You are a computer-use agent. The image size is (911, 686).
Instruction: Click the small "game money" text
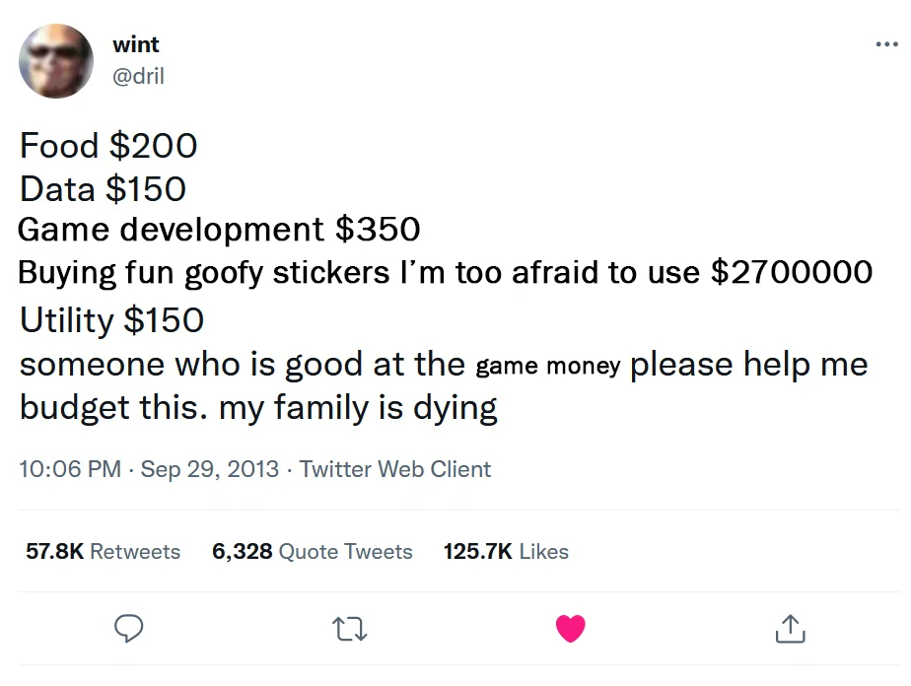pos(547,367)
